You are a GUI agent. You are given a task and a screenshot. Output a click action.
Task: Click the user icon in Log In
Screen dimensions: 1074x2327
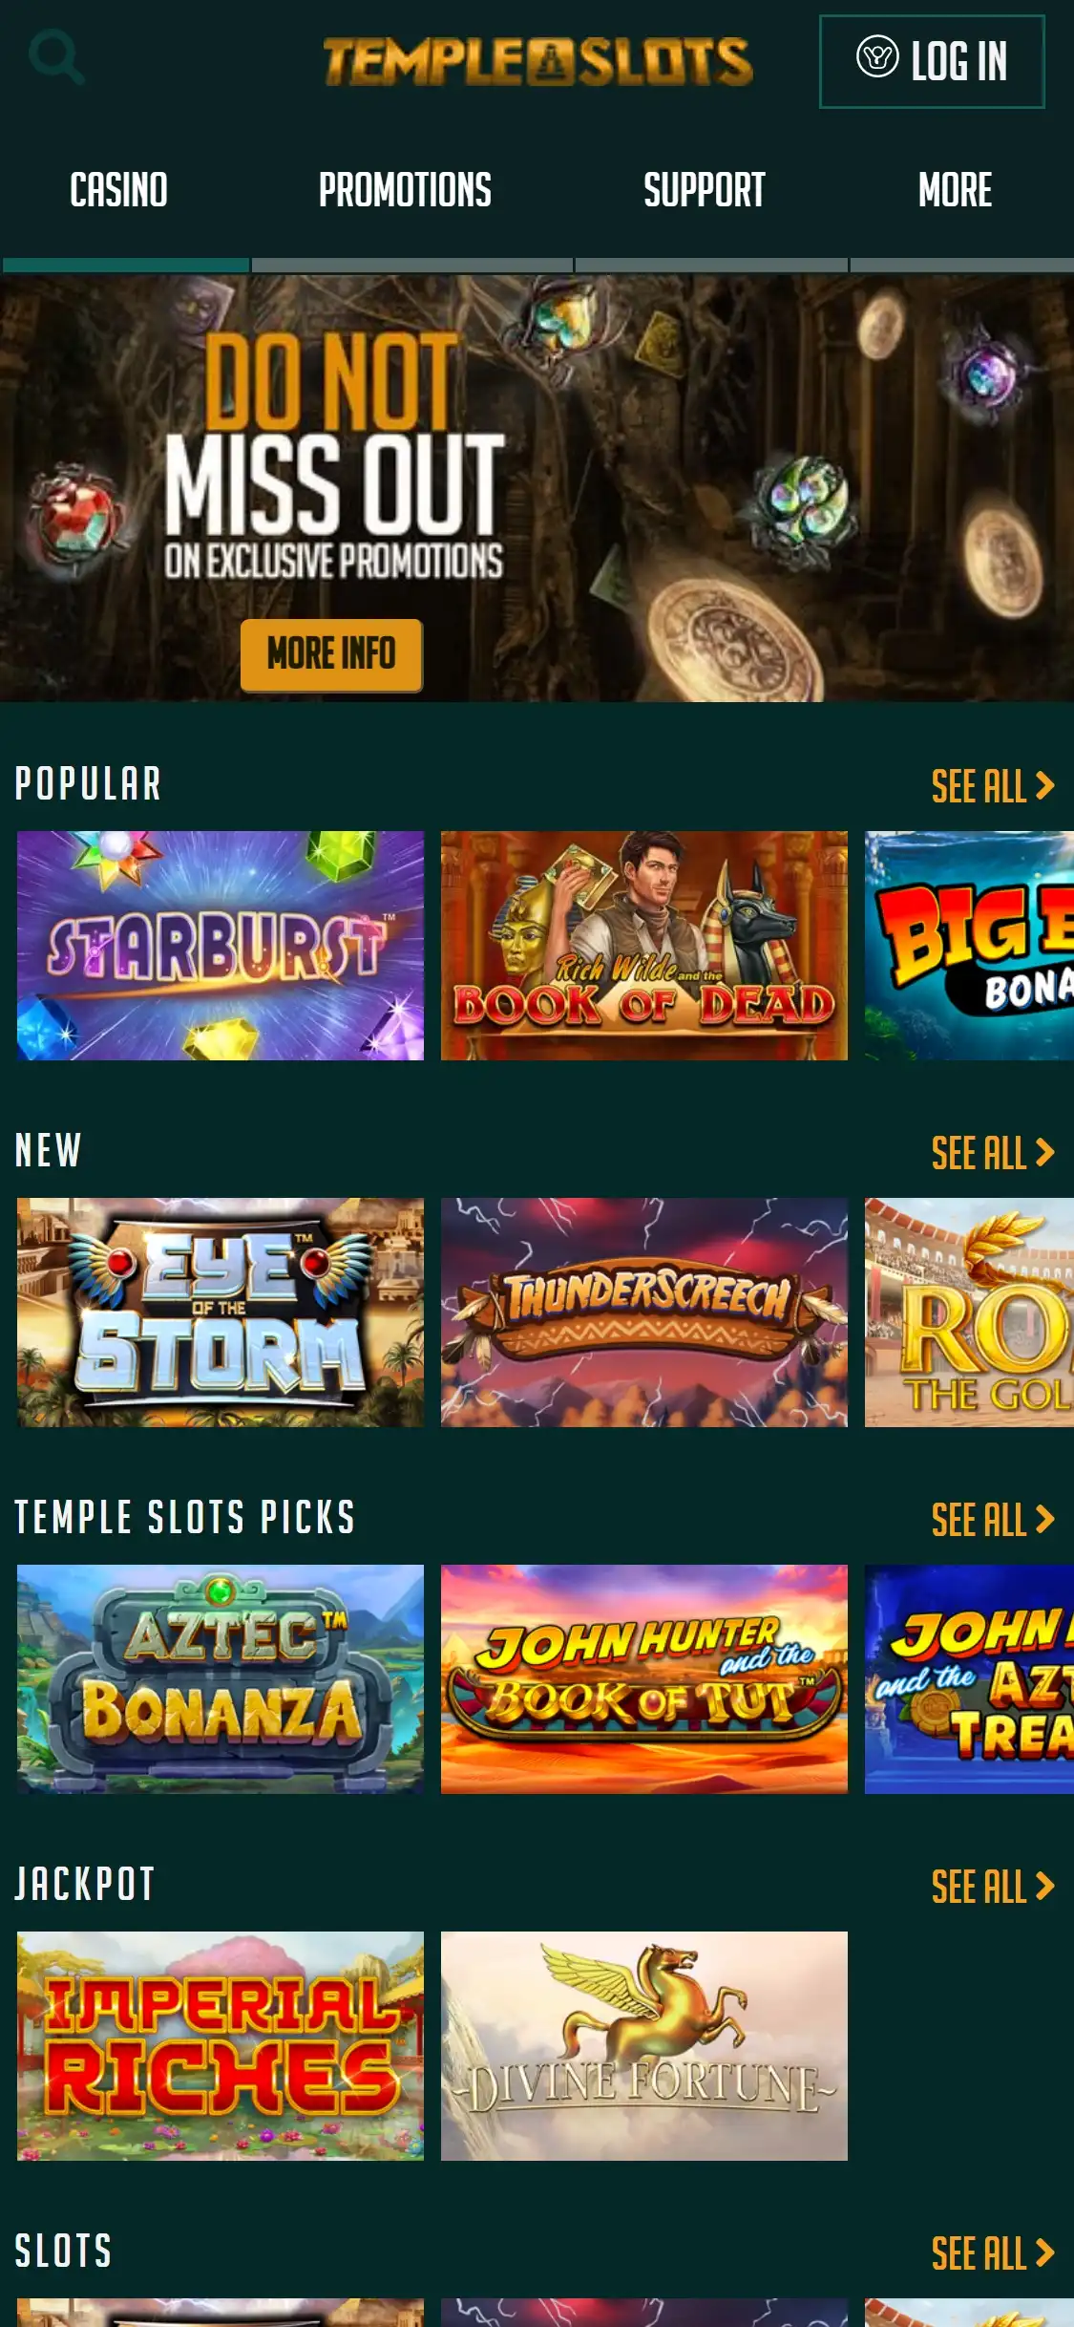point(876,57)
